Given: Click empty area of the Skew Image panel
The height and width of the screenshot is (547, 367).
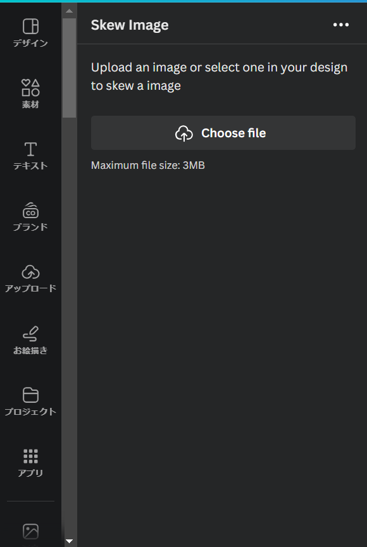Looking at the screenshot, I should coord(222,349).
